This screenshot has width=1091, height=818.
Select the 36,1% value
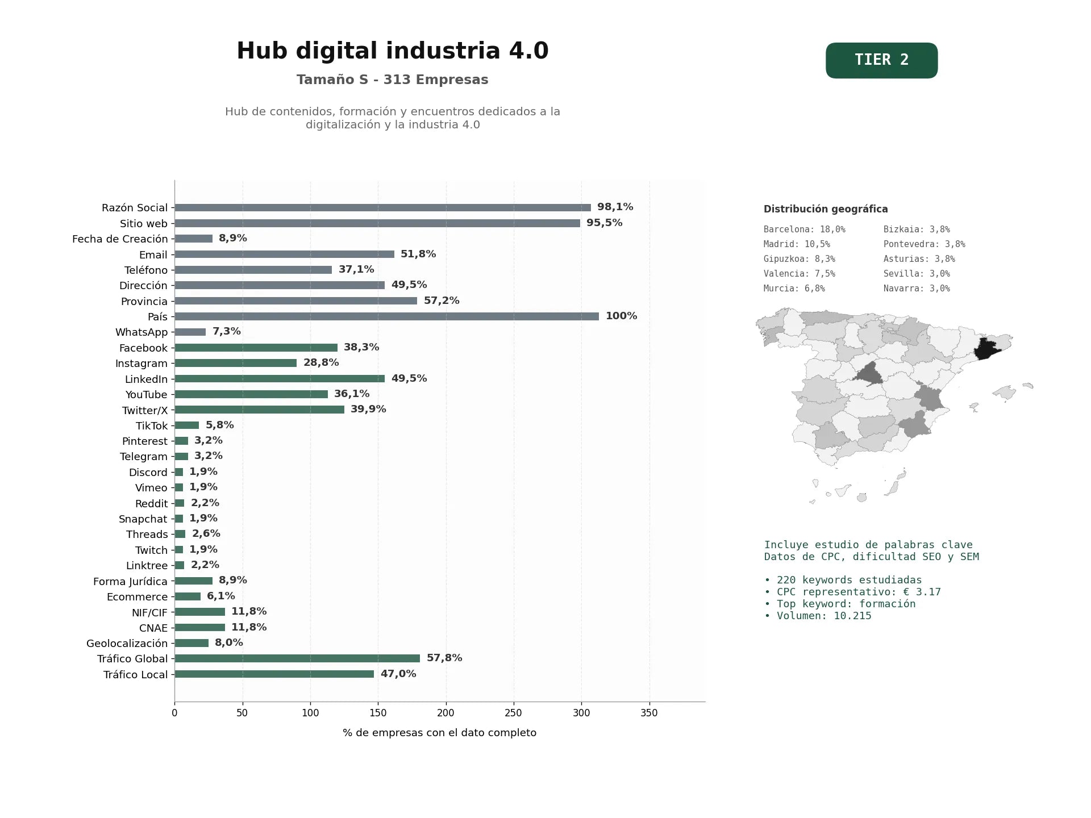[352, 394]
